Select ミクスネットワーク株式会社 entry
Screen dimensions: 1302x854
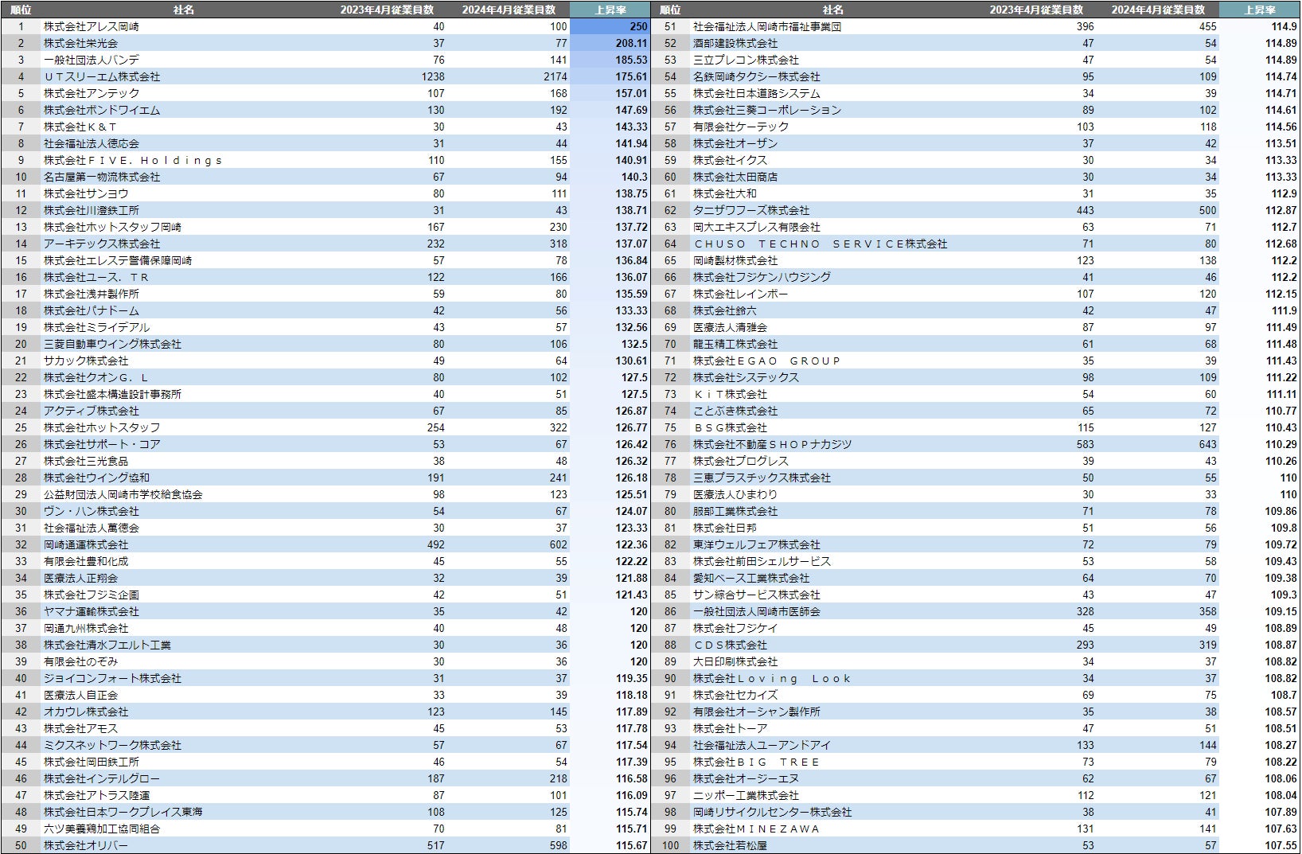point(112,745)
